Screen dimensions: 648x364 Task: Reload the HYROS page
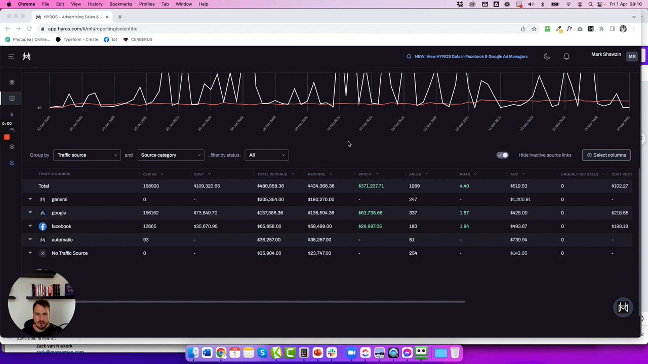tap(29, 29)
